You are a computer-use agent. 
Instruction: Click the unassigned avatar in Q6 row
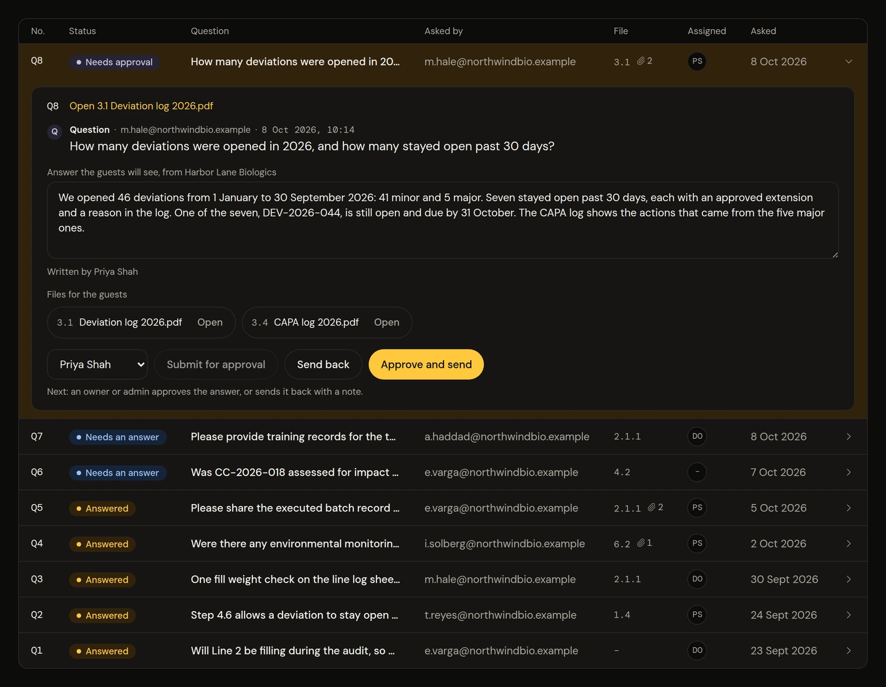[697, 472]
